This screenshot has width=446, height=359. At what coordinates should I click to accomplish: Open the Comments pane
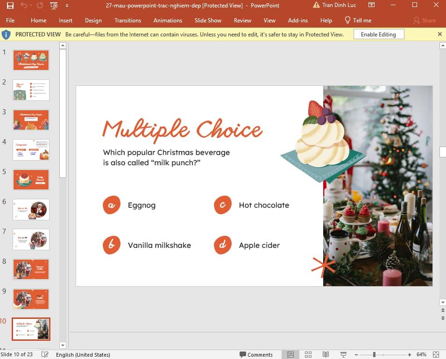256,354
